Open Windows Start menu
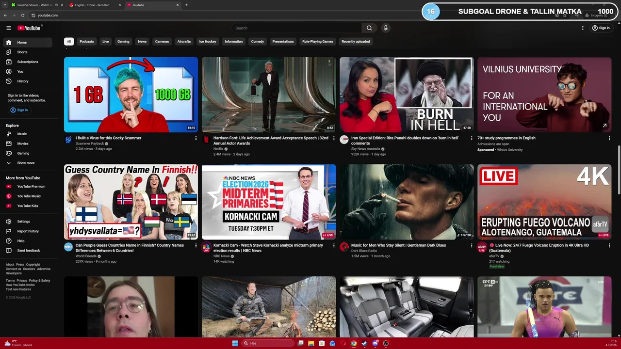The width and height of the screenshot is (621, 349). tap(235, 343)
